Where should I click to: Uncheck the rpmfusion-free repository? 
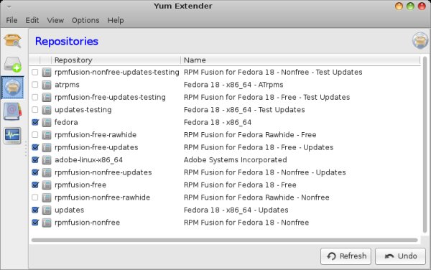click(x=35, y=185)
